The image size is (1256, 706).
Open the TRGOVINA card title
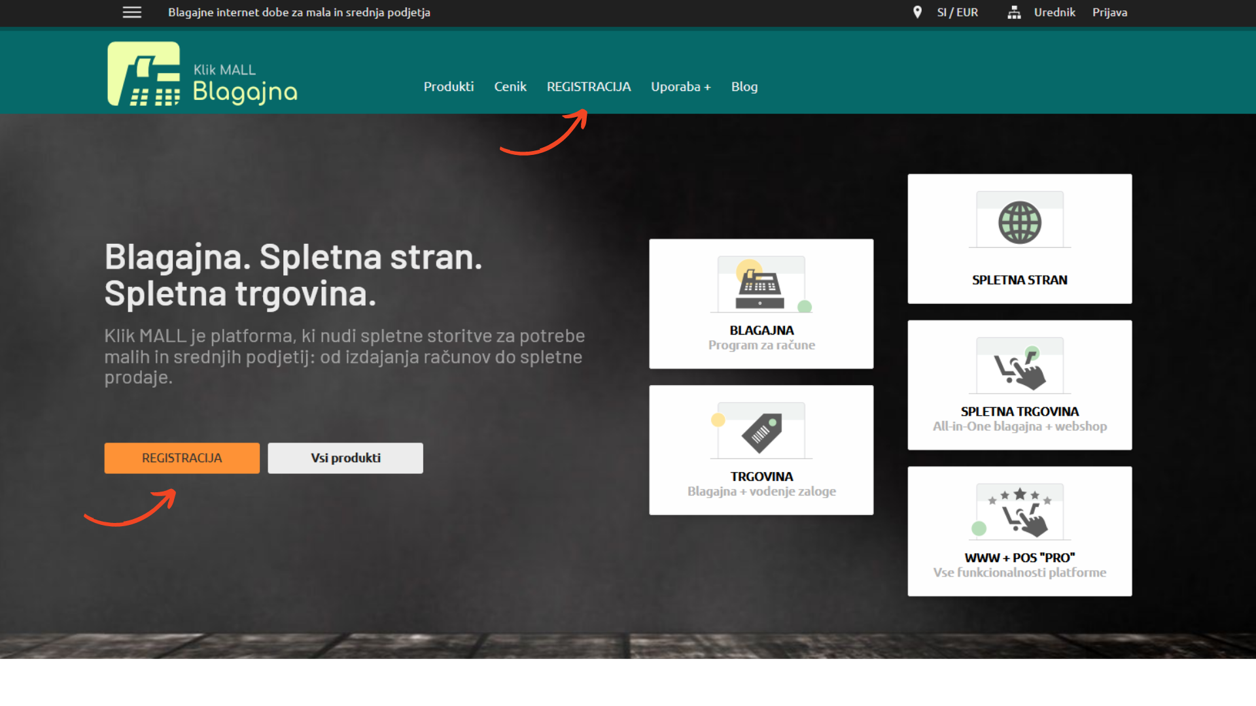click(x=761, y=477)
